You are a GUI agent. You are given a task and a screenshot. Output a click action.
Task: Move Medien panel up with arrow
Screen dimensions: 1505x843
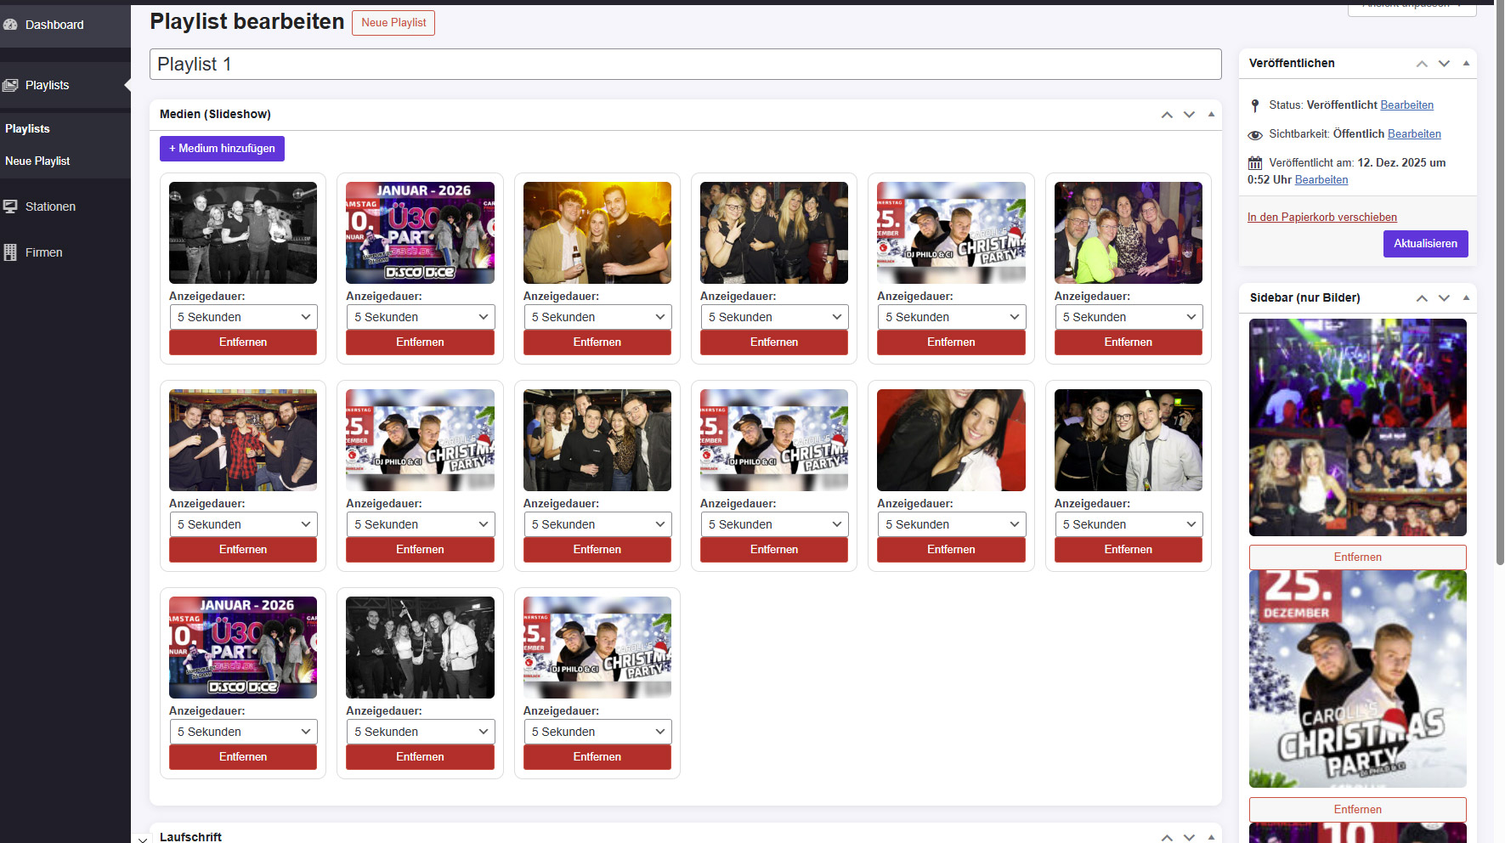pos(1167,115)
